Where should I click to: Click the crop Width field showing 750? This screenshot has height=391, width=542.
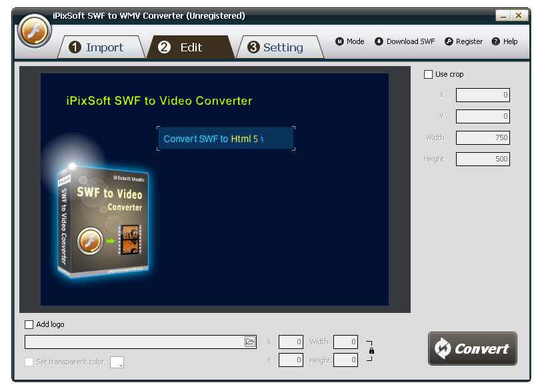(x=483, y=137)
